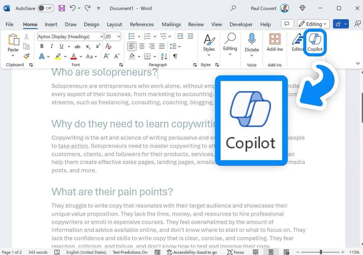Viewport: 363px width, 255px height.
Task: Open the References tab
Action: (142, 24)
